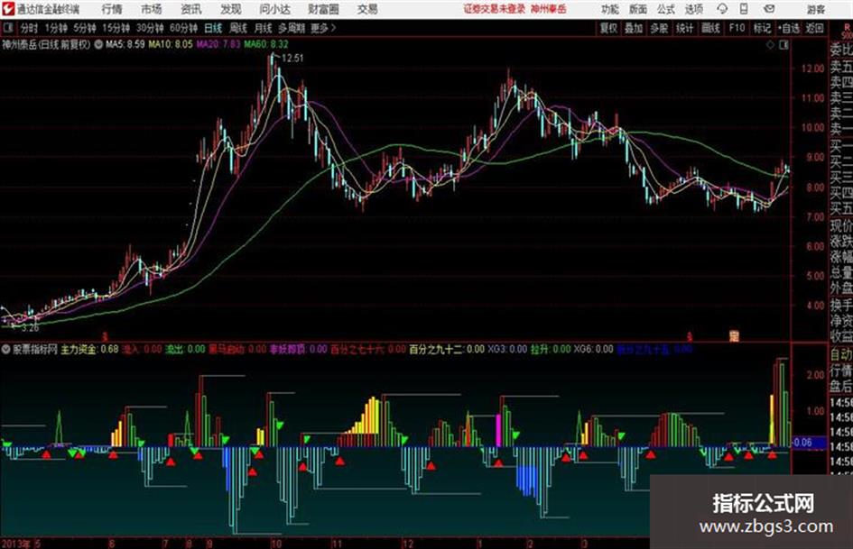Switch to the 5分钟 period tab
This screenshot has height=549, width=853.
coord(85,28)
